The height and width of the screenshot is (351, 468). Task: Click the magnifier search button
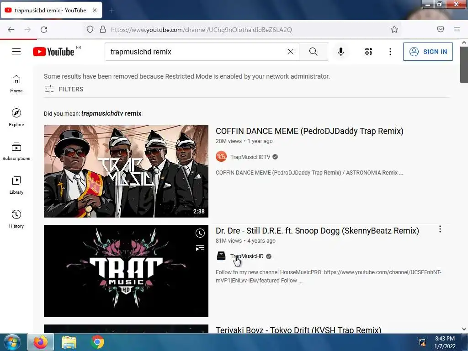tap(314, 52)
